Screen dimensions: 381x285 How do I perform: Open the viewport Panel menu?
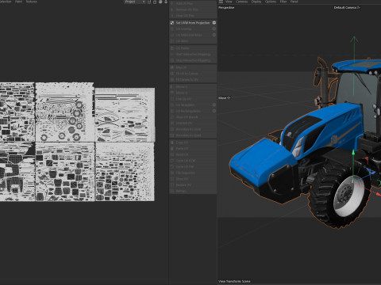pos(294,2)
